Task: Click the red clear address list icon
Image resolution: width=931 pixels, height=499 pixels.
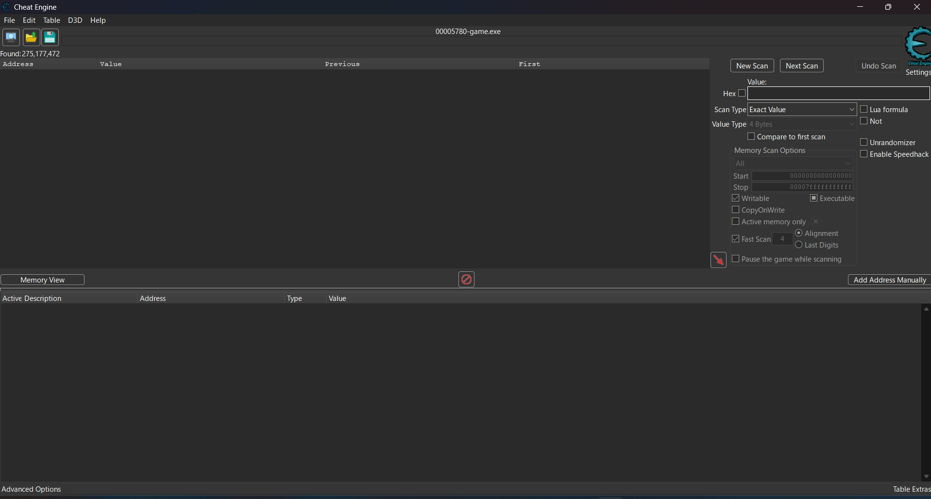Action: 466,280
